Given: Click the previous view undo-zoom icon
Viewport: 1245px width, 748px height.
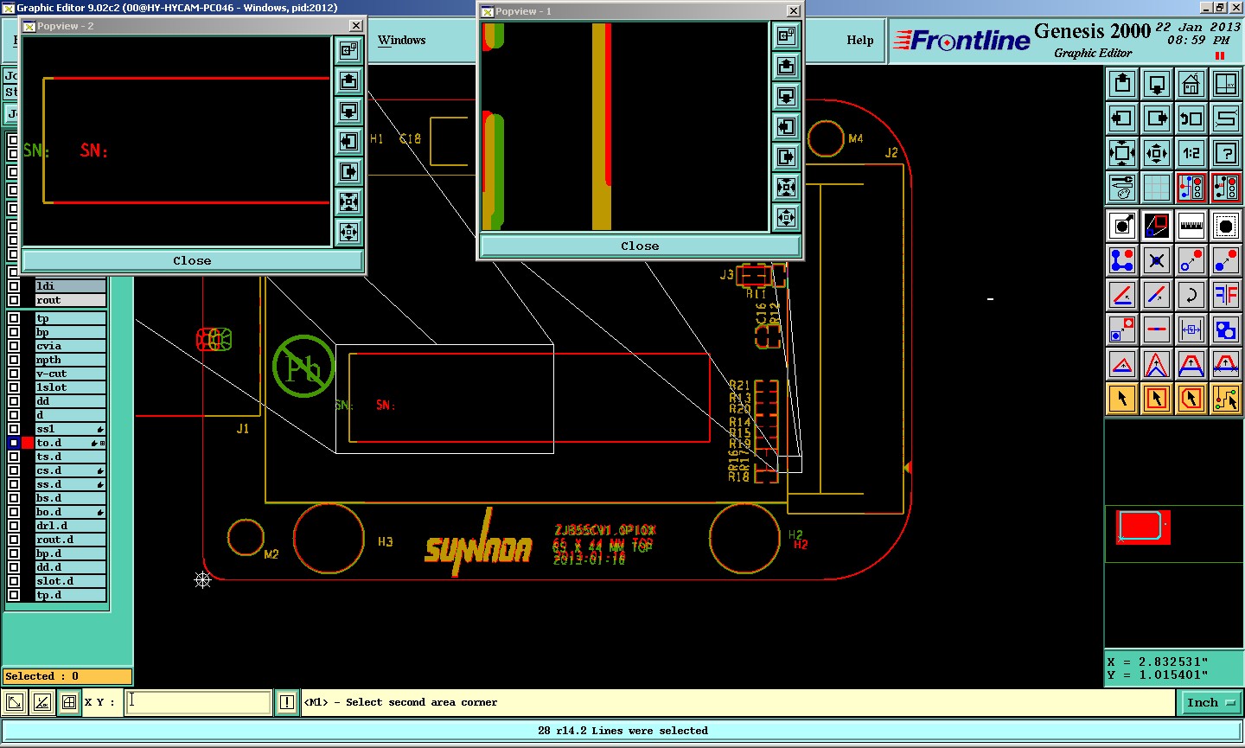Looking at the screenshot, I should pos(1191,118).
